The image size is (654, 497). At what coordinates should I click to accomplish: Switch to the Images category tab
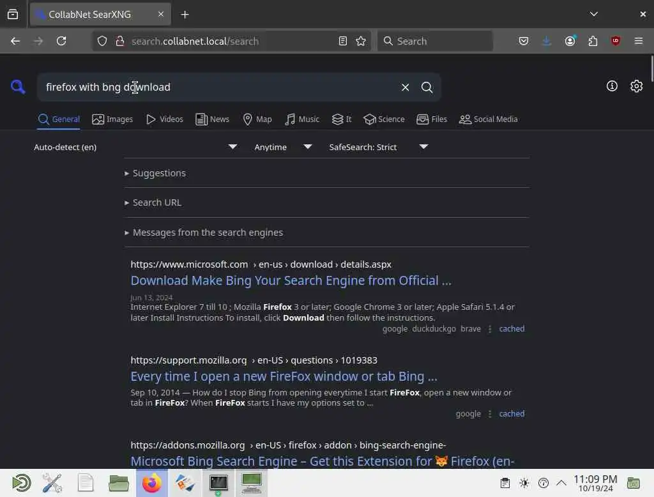click(112, 119)
